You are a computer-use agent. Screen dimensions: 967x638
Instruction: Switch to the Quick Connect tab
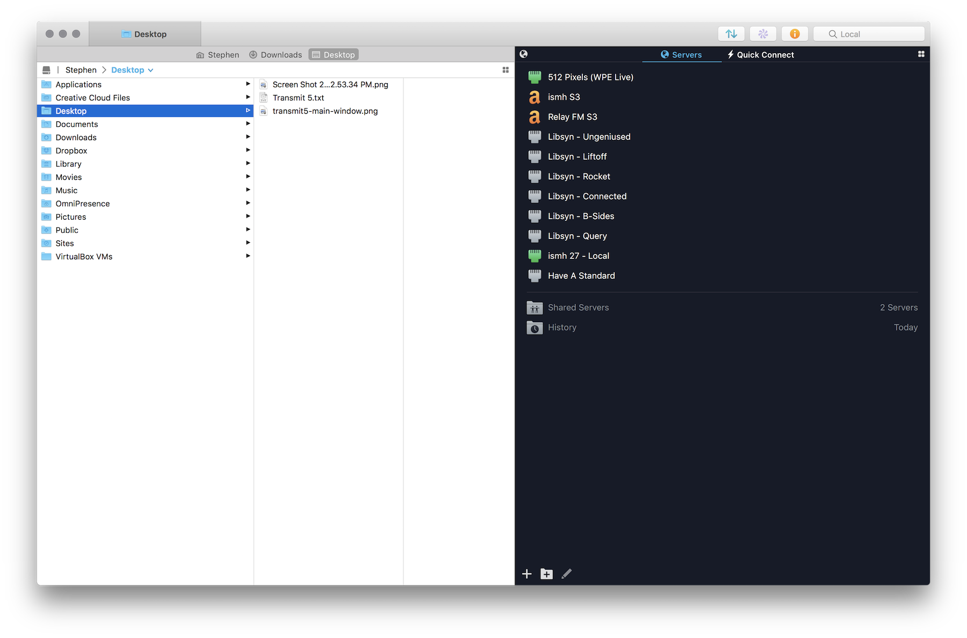(x=760, y=54)
